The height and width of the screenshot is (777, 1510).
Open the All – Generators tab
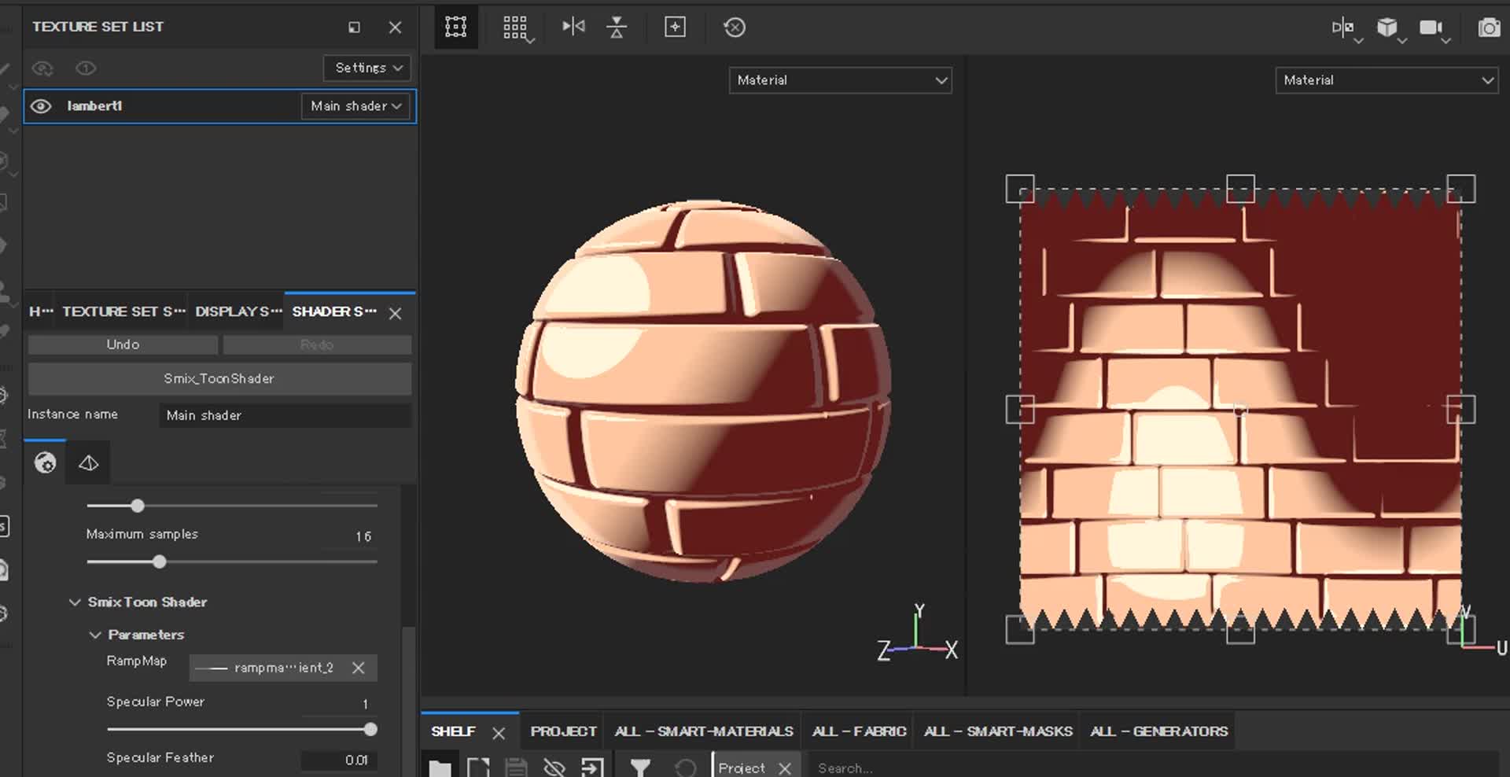(1158, 731)
